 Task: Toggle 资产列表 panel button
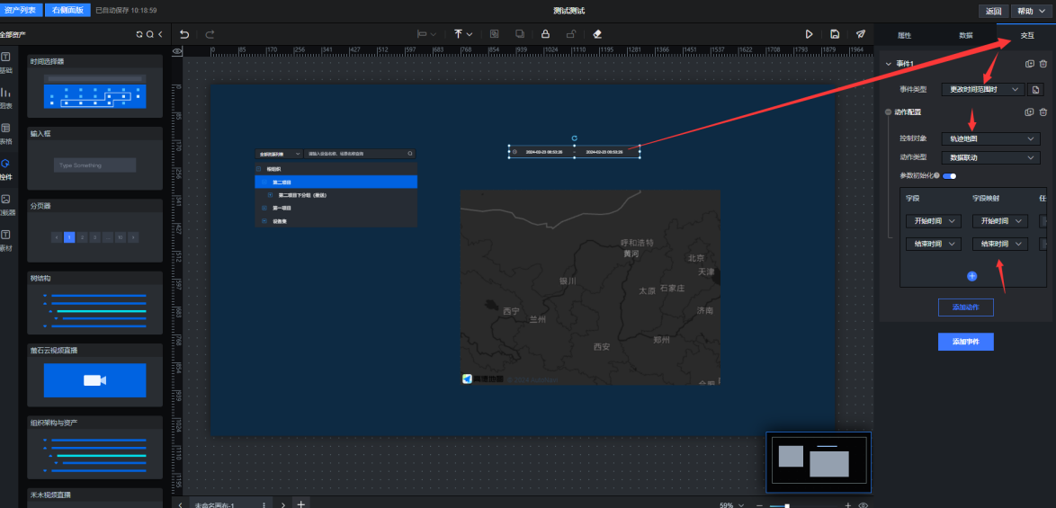coord(21,10)
